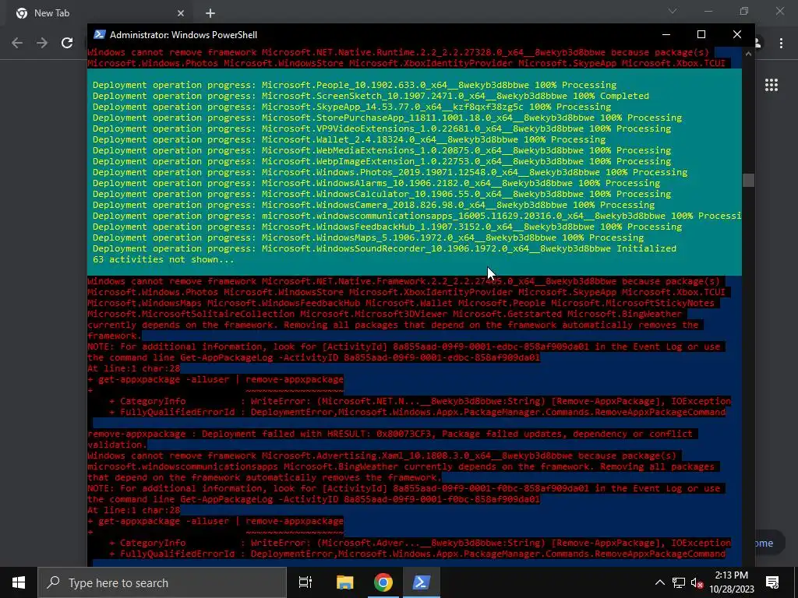Click the Microsoft.WindowsMaps deployment progress line
Image resolution: width=798 pixels, height=598 pixels.
368,237
